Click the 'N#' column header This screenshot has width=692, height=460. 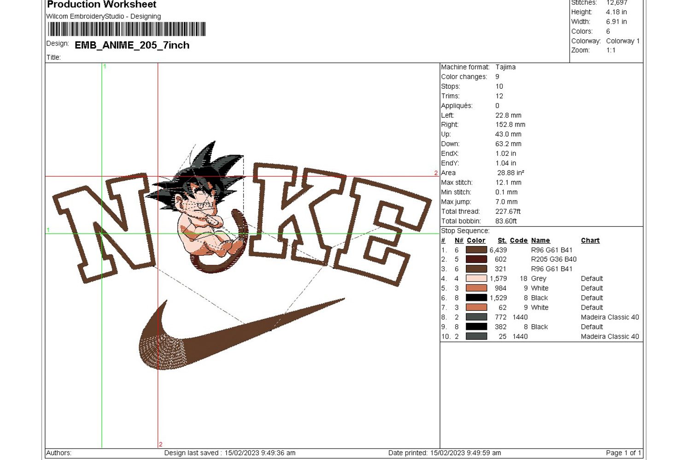[459, 241]
